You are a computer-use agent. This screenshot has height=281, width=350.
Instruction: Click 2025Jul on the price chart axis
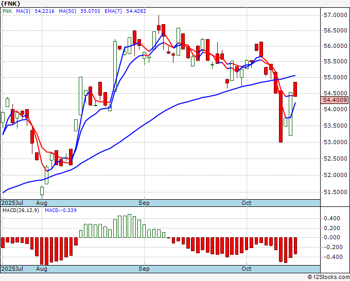coord(12,203)
